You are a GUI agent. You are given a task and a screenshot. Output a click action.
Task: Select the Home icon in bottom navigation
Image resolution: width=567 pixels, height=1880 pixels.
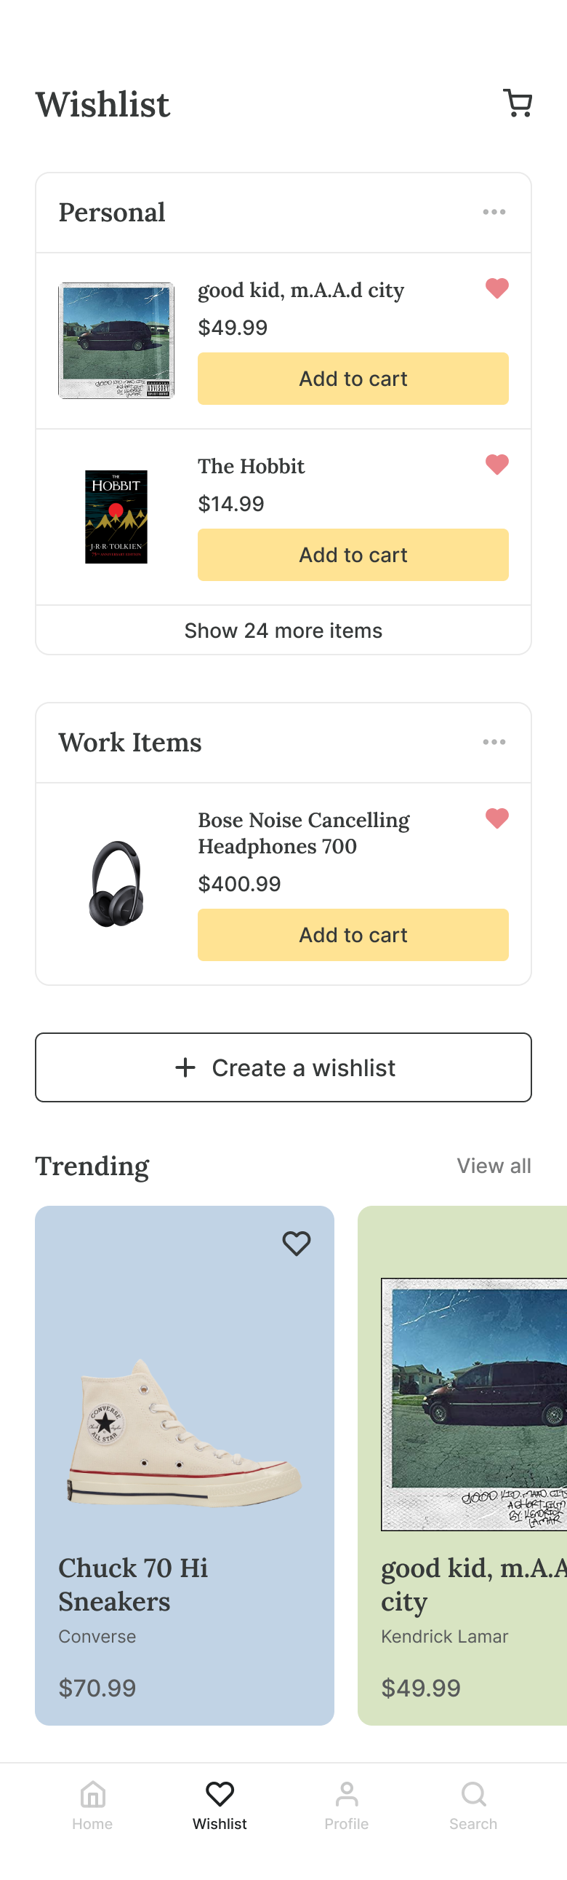tap(92, 1796)
